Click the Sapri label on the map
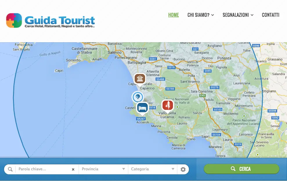 [x=205, y=136]
